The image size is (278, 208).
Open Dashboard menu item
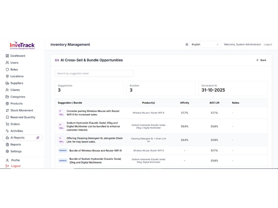coord(18,56)
